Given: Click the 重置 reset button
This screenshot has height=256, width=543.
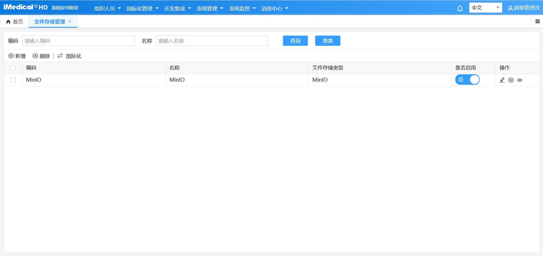Looking at the screenshot, I should [x=327, y=41].
